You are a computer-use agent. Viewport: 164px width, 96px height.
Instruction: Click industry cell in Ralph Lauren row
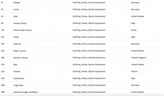[x=89, y=51]
